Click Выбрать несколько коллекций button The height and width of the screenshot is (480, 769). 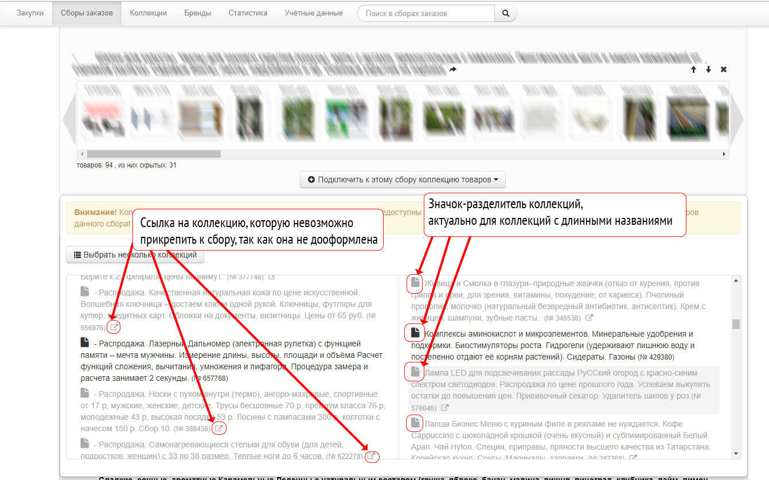pyautogui.click(x=135, y=255)
